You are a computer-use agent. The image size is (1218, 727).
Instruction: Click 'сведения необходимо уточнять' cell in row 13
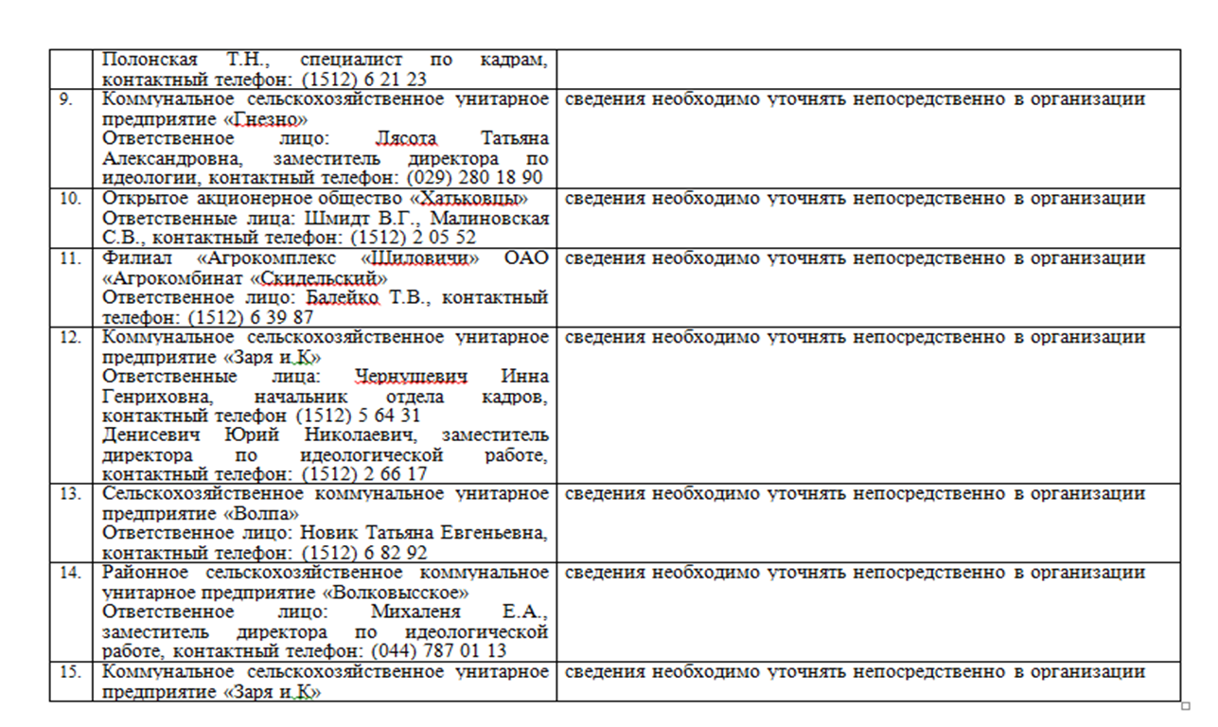point(869,523)
